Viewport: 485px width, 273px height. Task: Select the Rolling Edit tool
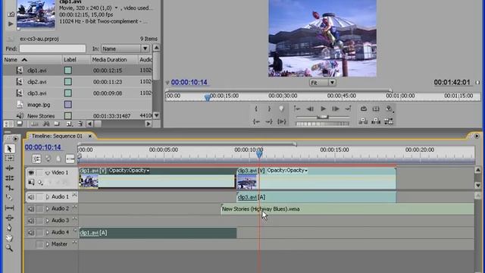pyautogui.click(x=9, y=178)
